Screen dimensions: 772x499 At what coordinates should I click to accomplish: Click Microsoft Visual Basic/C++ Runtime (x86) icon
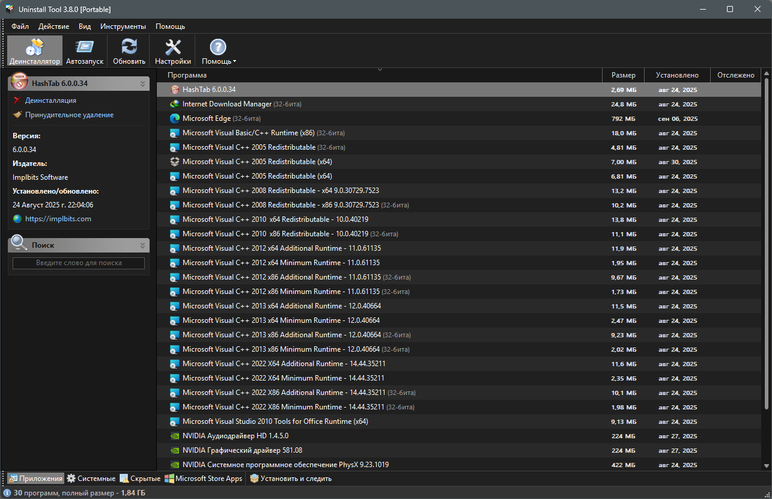pos(175,133)
